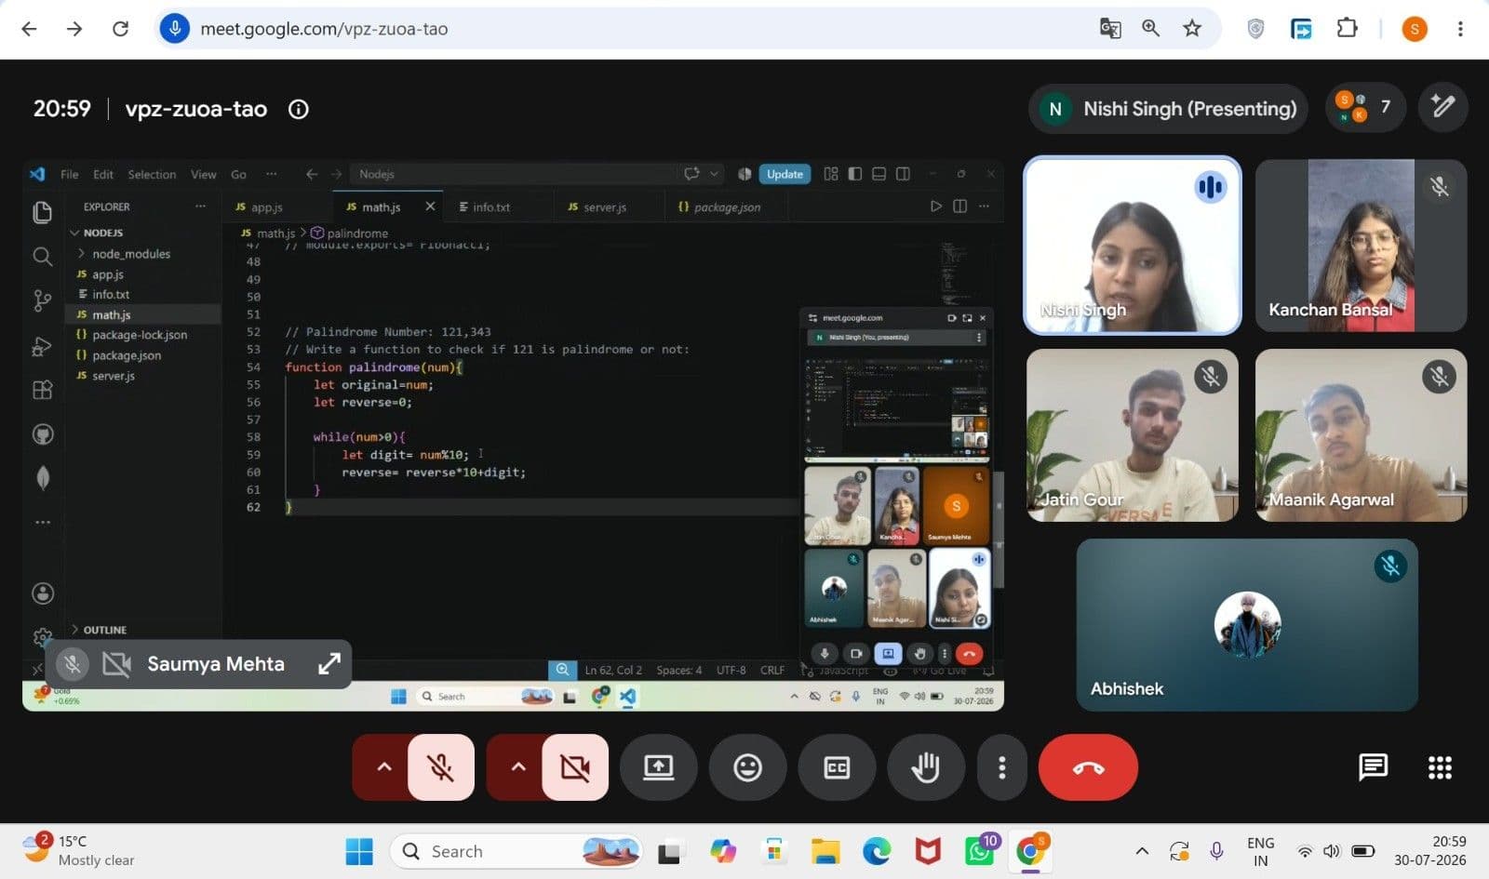Leave the call with the red hang-up button
Viewport: 1489px width, 879px height.
(1088, 767)
